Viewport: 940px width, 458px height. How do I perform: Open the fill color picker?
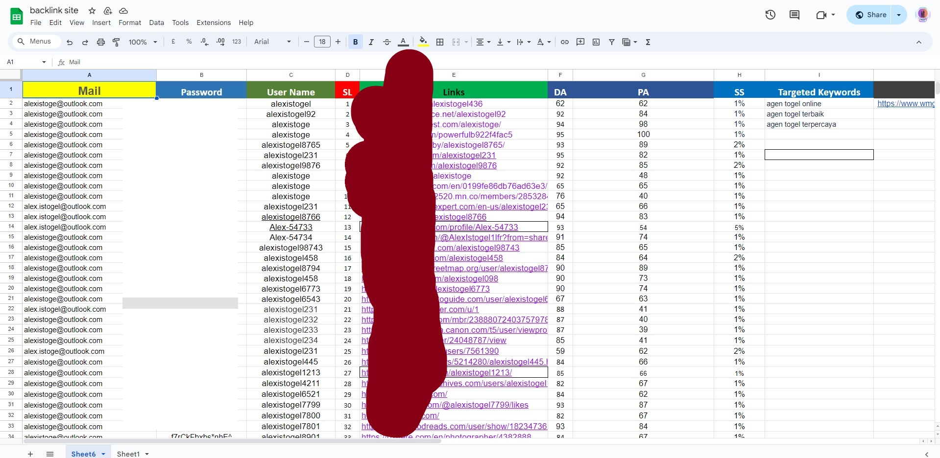coord(423,42)
